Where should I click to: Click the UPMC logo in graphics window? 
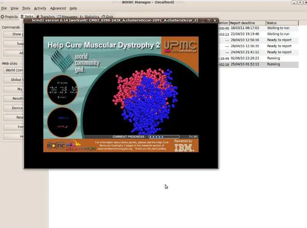click(180, 46)
